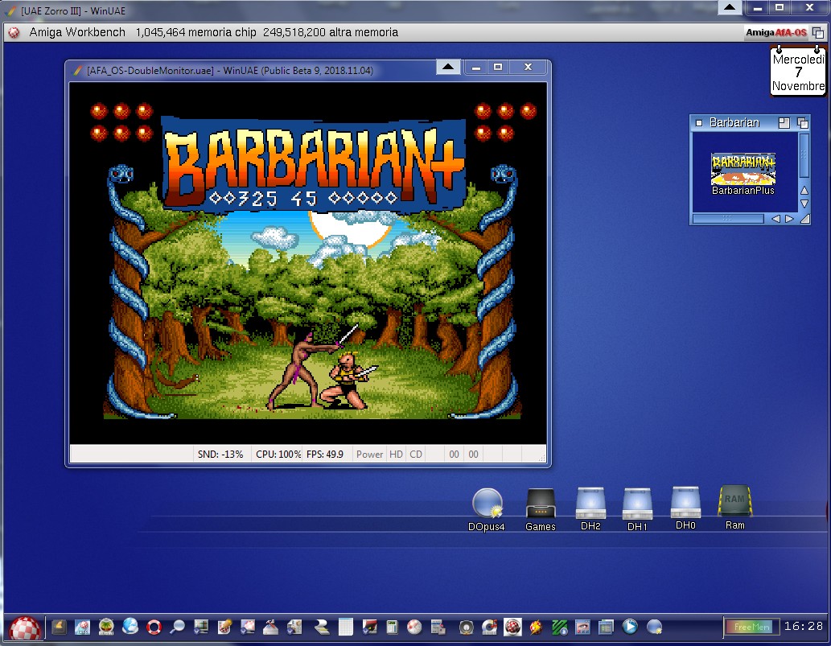Roll up the AFA_OS-DoubleMonitor window with arrow button
Screen dimensions: 831x646
(x=448, y=68)
